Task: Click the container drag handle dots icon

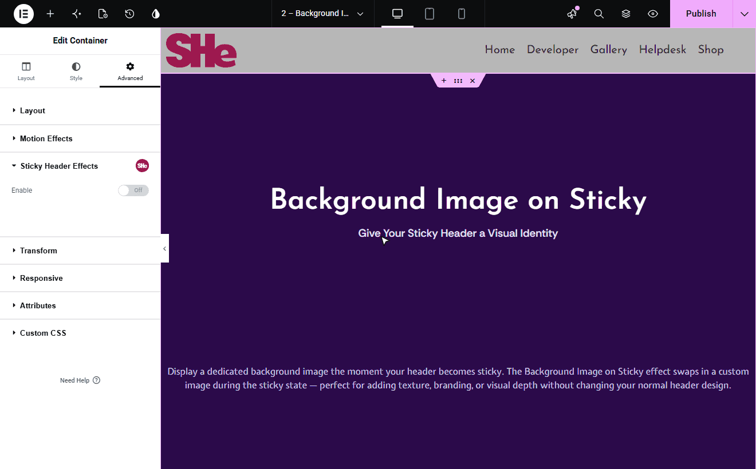Action: click(458, 81)
